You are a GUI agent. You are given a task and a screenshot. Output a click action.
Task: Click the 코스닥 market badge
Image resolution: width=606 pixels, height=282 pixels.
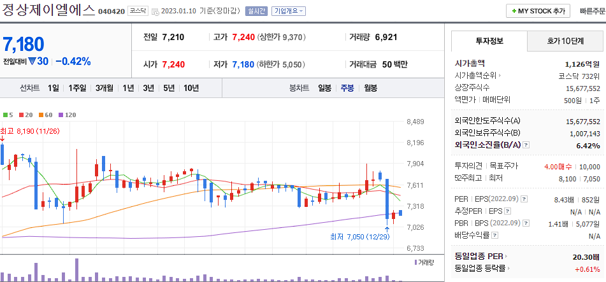click(x=138, y=11)
